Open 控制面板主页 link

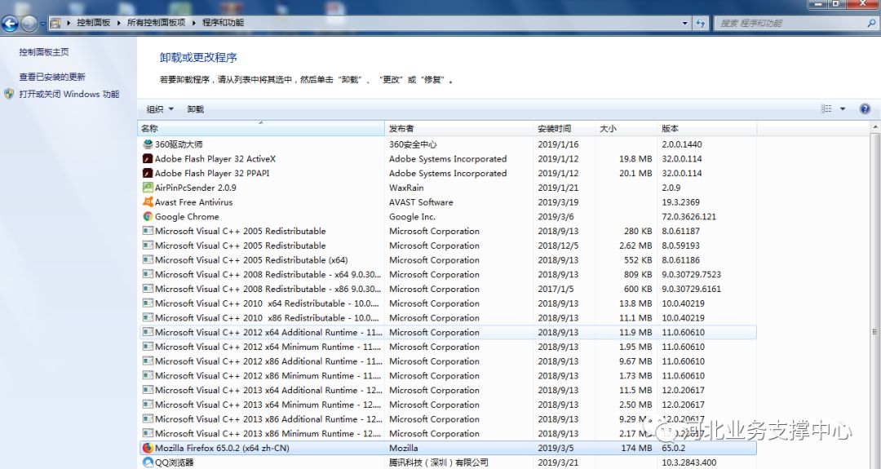coord(44,52)
